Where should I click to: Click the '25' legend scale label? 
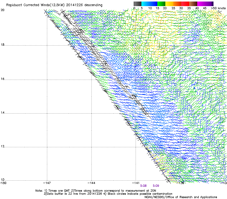tap(173, 8)
